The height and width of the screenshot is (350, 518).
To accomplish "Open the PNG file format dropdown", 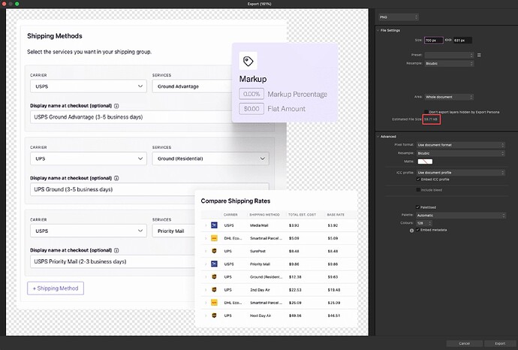I will (399, 17).
